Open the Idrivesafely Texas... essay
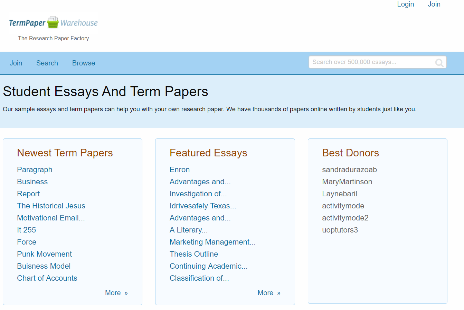 click(x=203, y=206)
